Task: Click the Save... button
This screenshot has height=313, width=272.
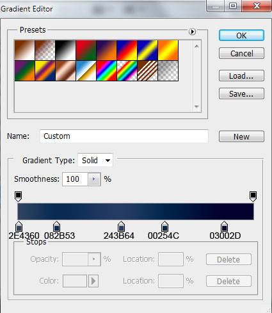Action: tap(241, 93)
